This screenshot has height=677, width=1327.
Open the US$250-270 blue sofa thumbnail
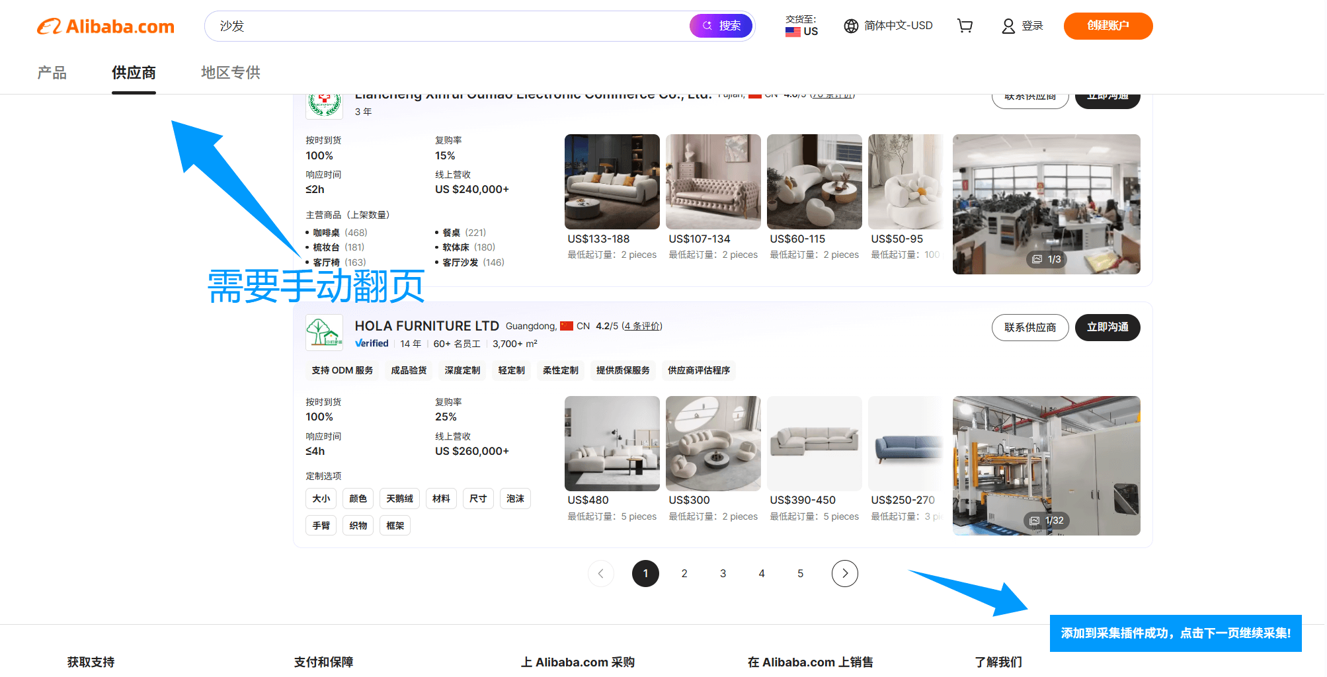point(906,444)
